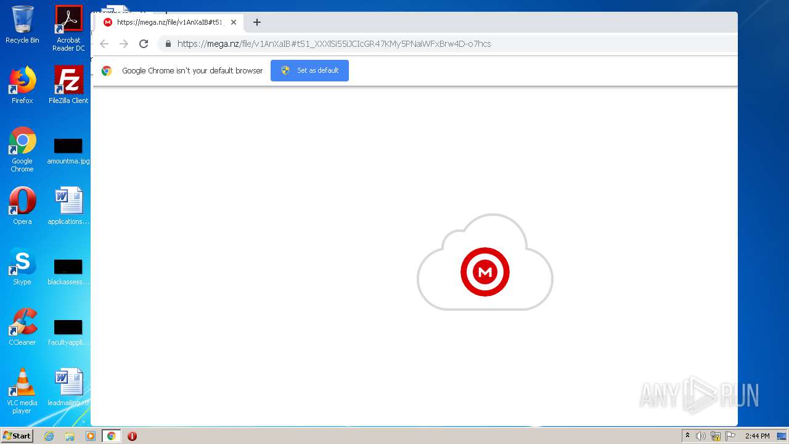Open Opera desktop shortcut
This screenshot has width=789, height=444.
coord(22,206)
